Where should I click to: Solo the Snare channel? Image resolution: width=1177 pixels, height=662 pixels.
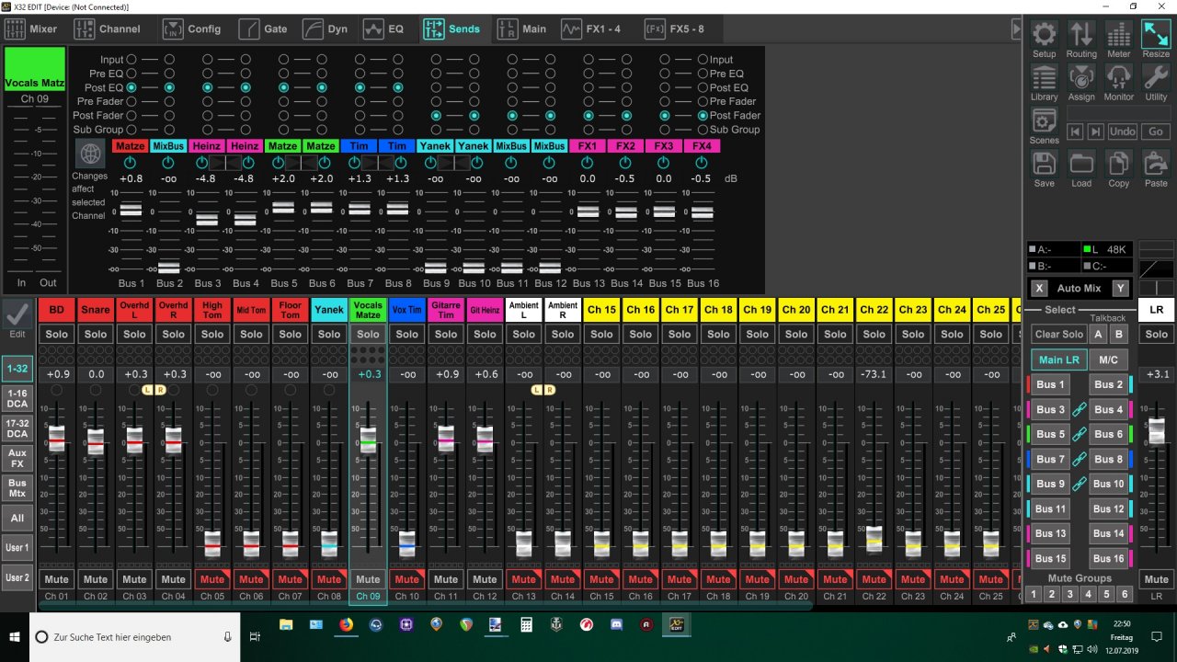96,334
